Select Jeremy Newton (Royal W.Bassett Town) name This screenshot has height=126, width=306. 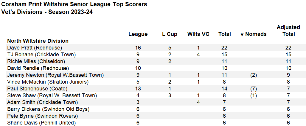tap(55, 75)
